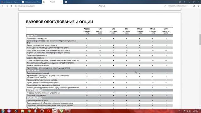Open uTorrent from the taskbar

[62, 111]
